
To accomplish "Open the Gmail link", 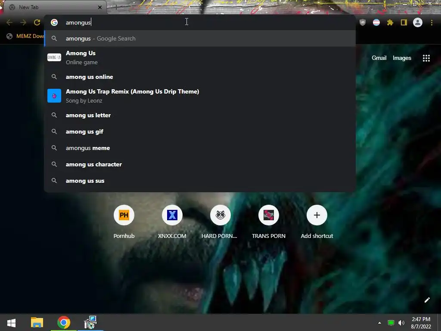I will pyautogui.click(x=379, y=58).
